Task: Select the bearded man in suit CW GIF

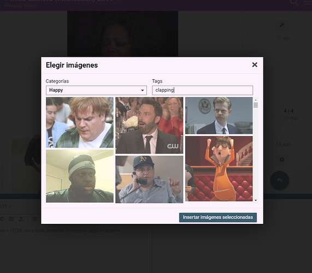Action: point(149,125)
